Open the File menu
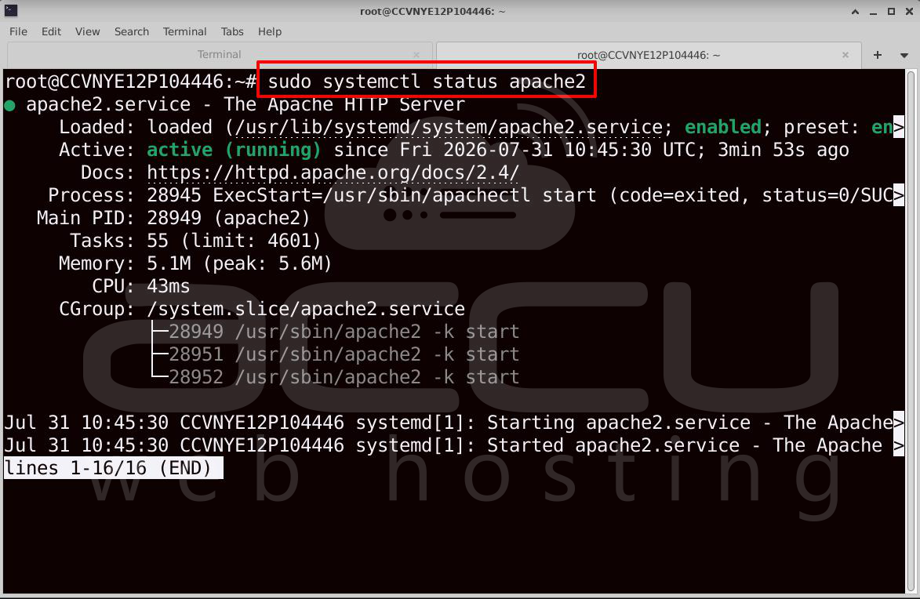 18,31
